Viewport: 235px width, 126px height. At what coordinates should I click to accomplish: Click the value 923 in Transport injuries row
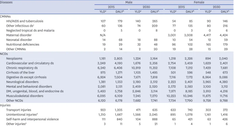pos(103,110)
